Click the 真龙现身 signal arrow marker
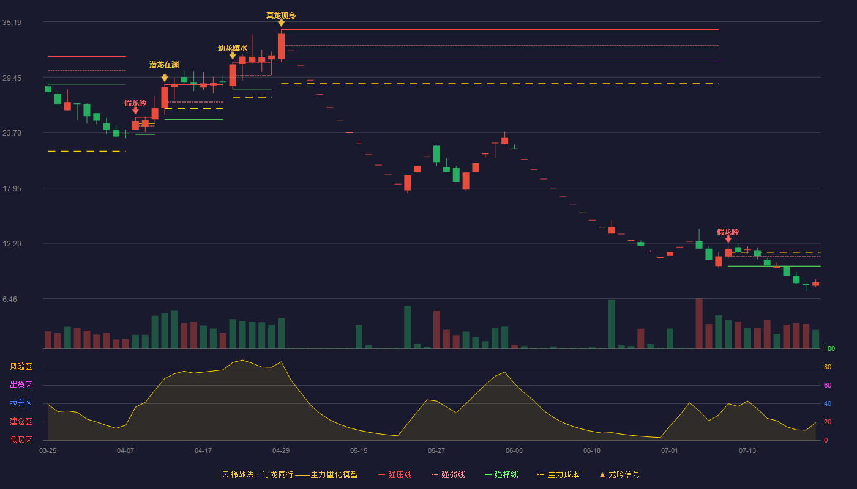The image size is (857, 489). pos(281,23)
